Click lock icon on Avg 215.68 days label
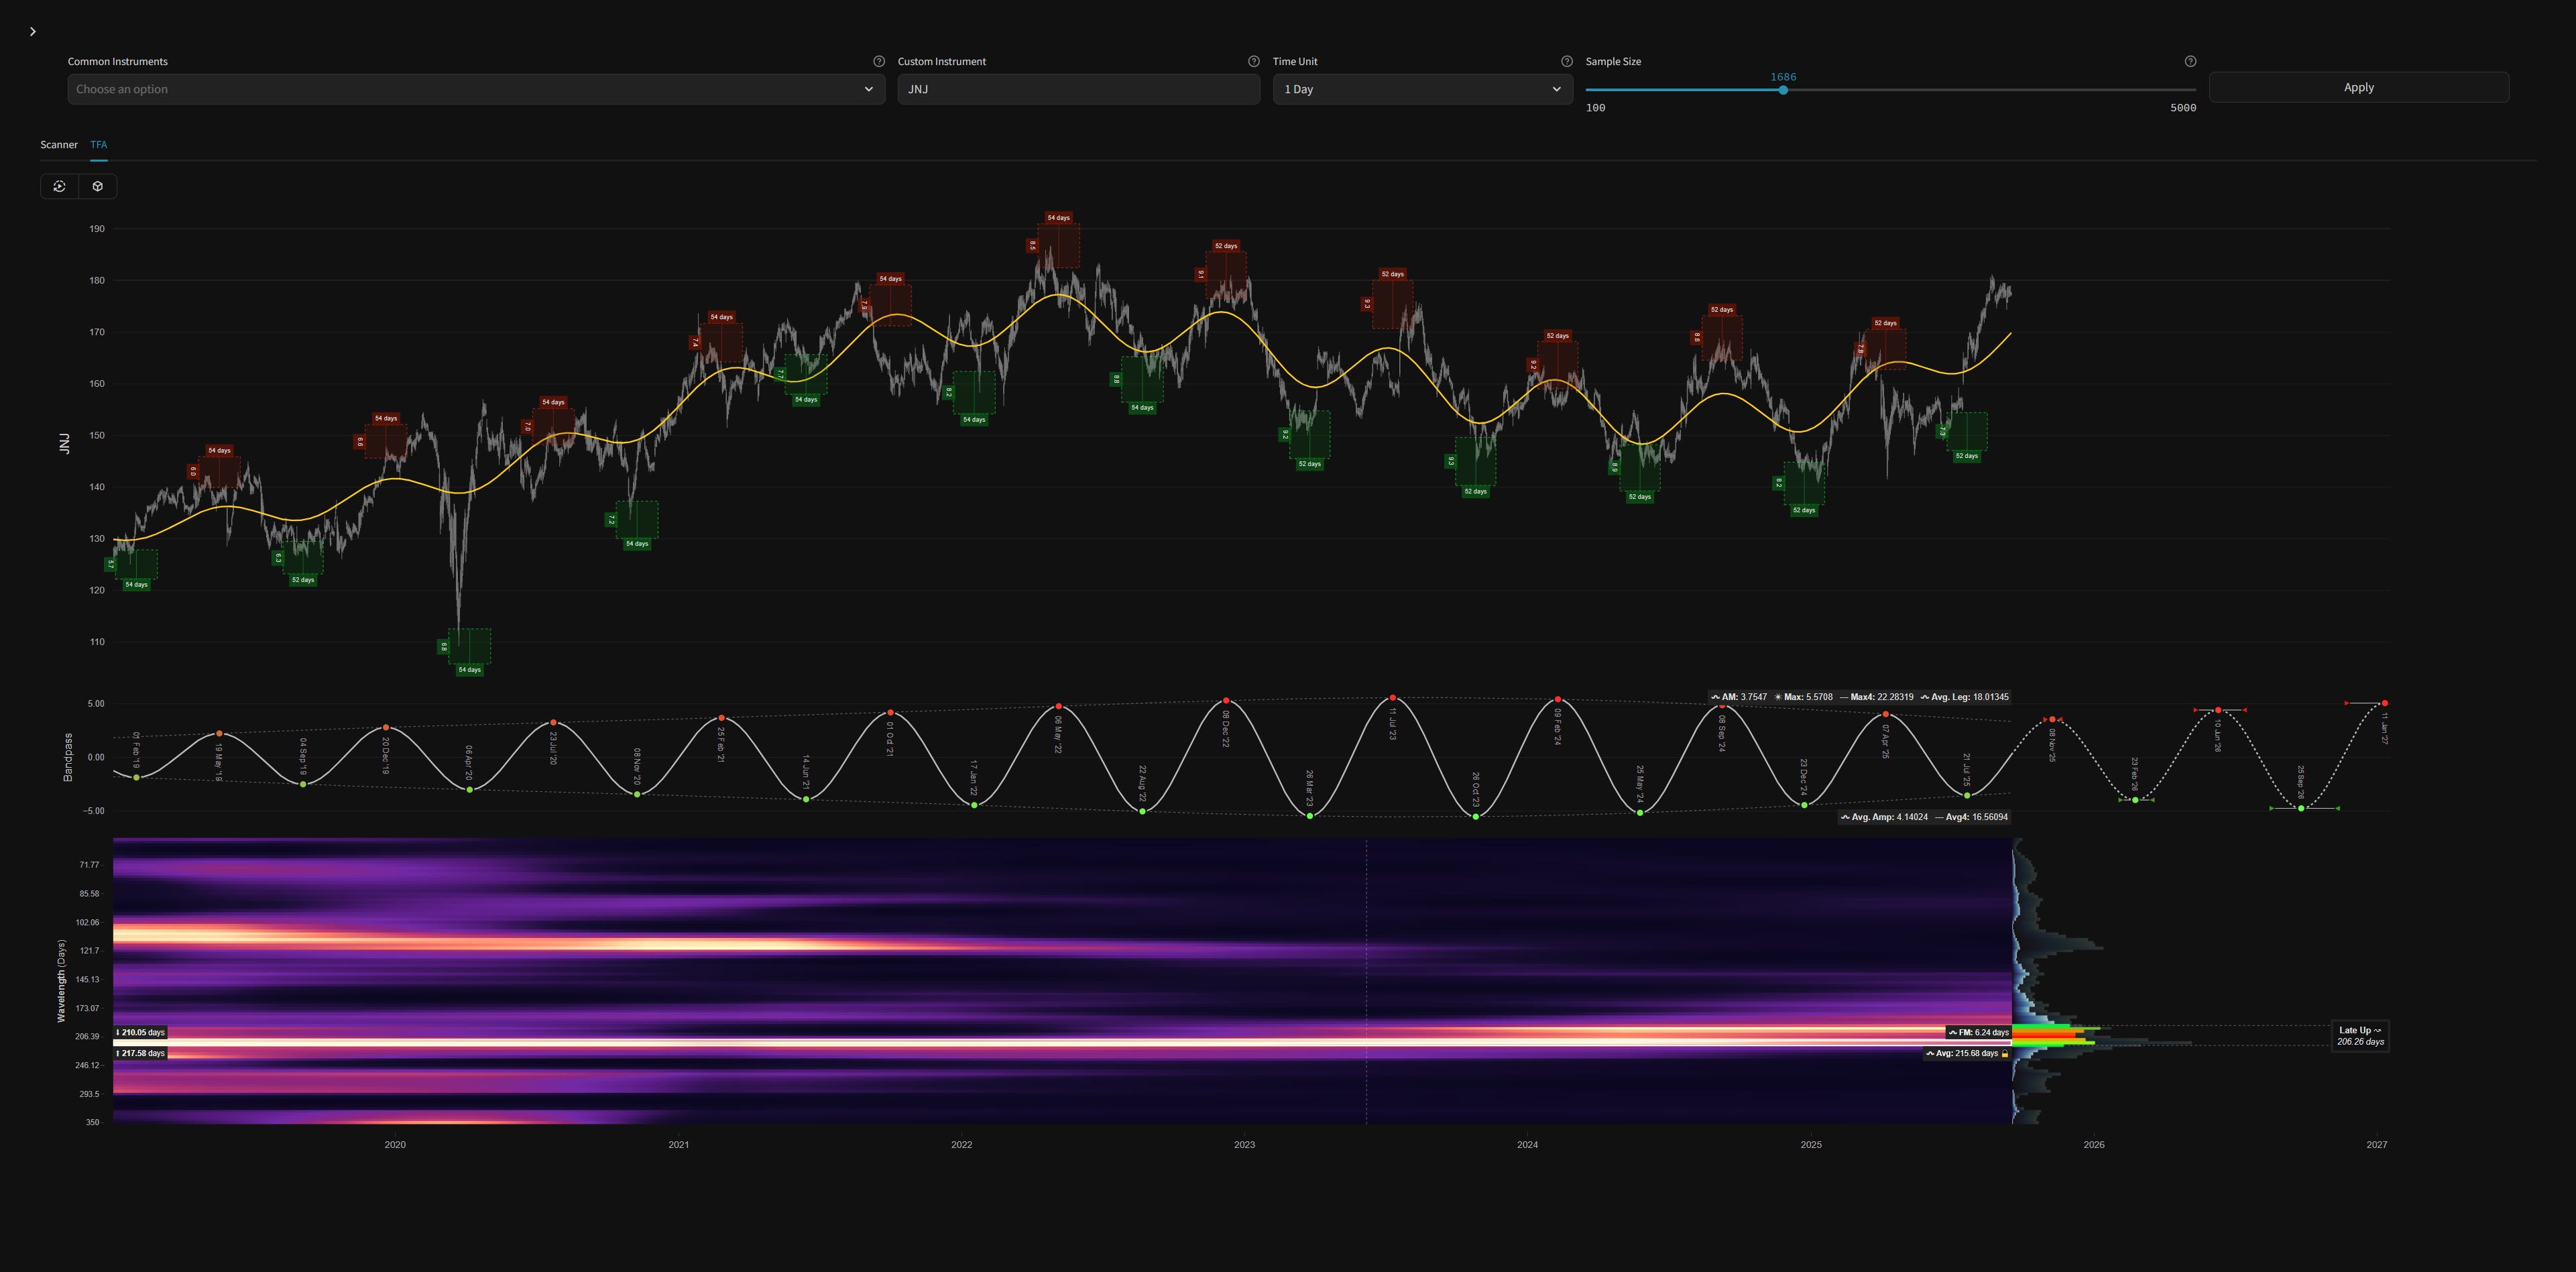Viewport: 2576px width, 1272px height. tap(2005, 1053)
